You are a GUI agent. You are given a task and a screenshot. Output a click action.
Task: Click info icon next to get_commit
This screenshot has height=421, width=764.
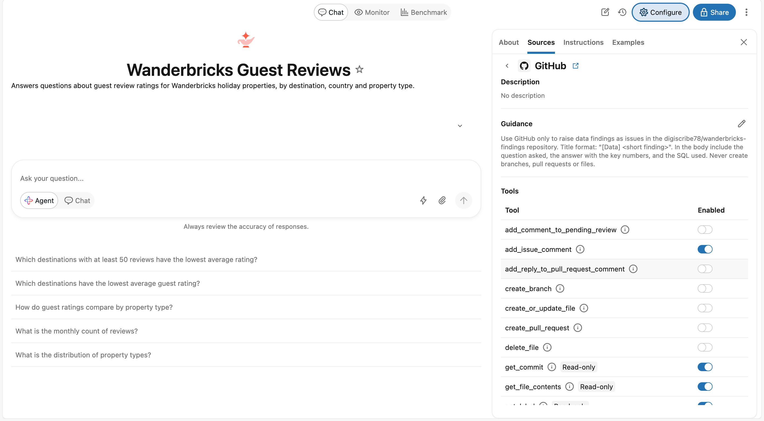[x=552, y=367]
